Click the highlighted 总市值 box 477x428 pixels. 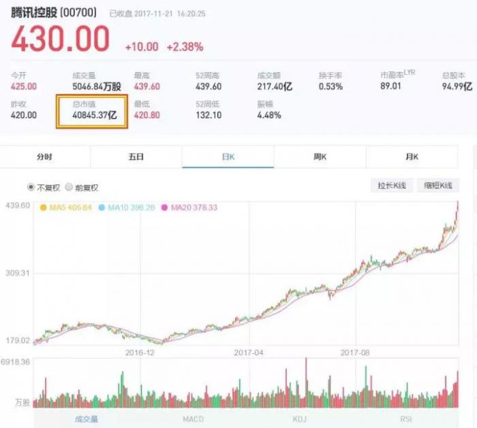tap(91, 110)
